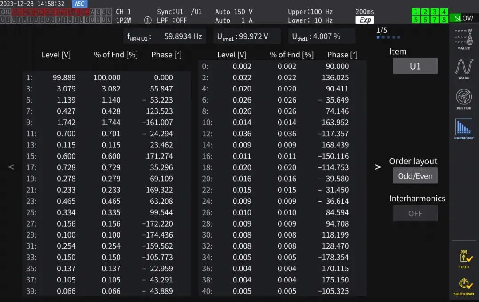The height and width of the screenshot is (302, 479).
Task: Open the VECTOR diagram view
Action: point(463,99)
